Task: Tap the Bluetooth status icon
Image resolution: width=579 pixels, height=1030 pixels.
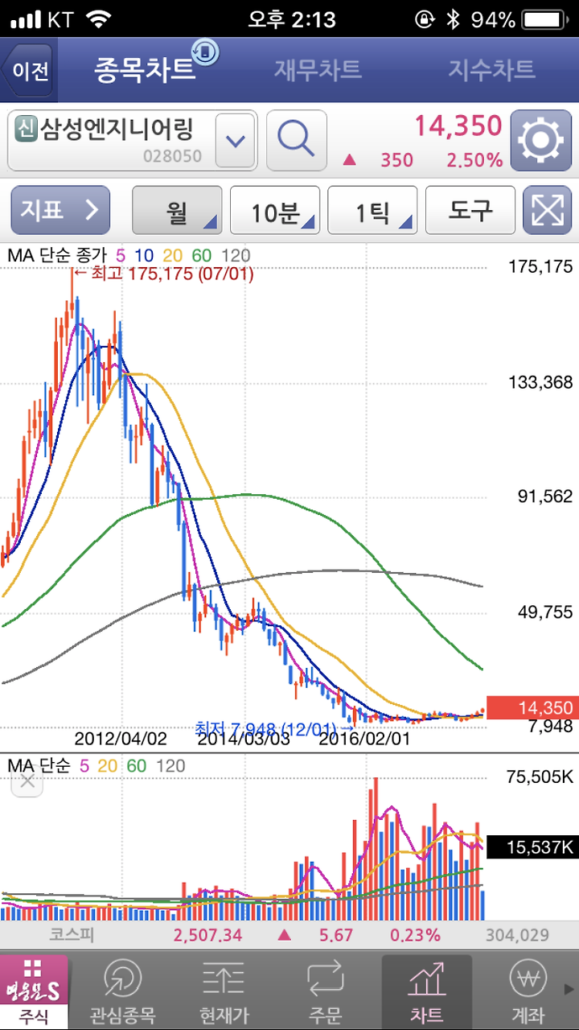Action: (453, 20)
